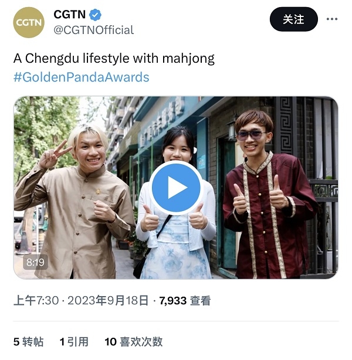Click the blue verified badge
Viewport: 352px width, 360px height.
pyautogui.click(x=95, y=15)
